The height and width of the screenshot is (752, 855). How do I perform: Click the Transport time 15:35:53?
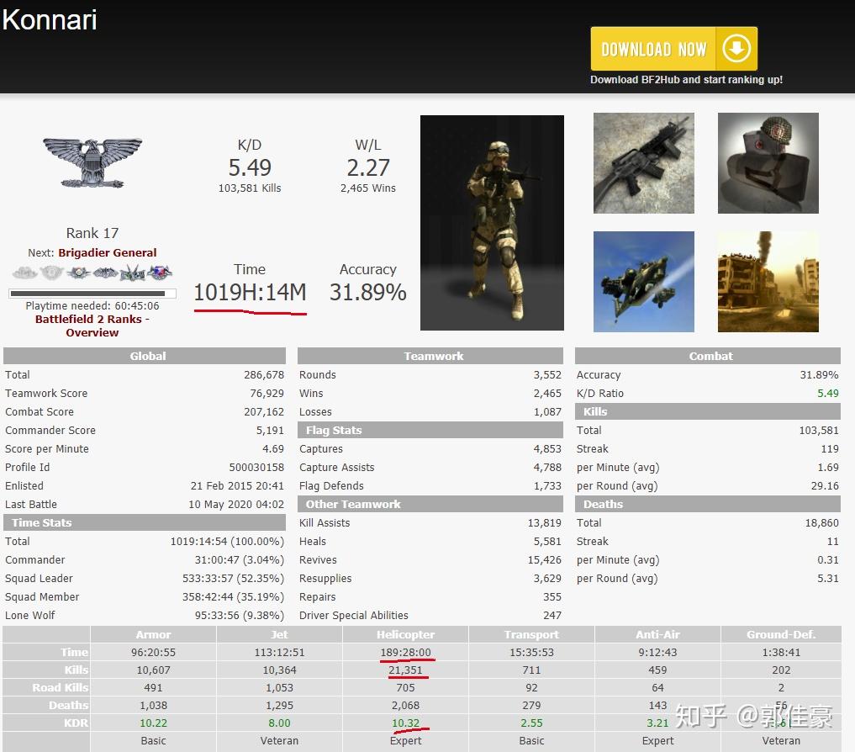tap(531, 652)
